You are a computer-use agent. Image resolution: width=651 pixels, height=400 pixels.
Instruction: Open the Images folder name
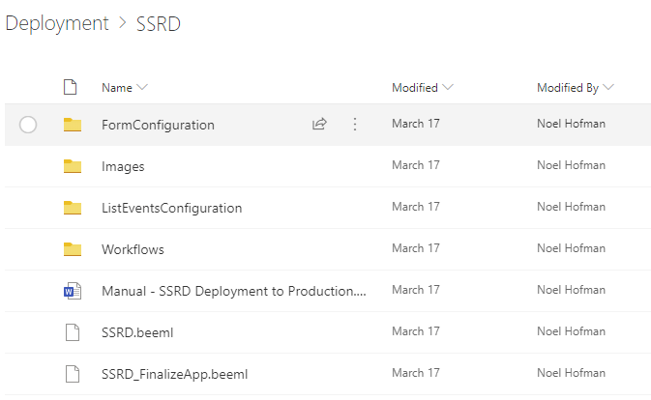tap(123, 166)
